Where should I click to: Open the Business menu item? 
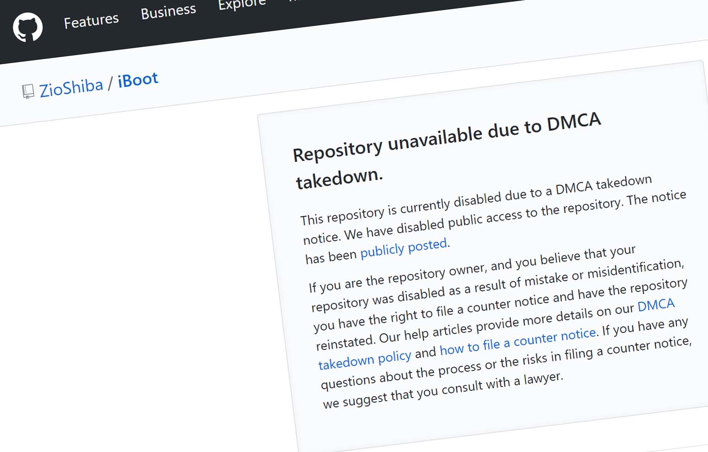(x=168, y=12)
